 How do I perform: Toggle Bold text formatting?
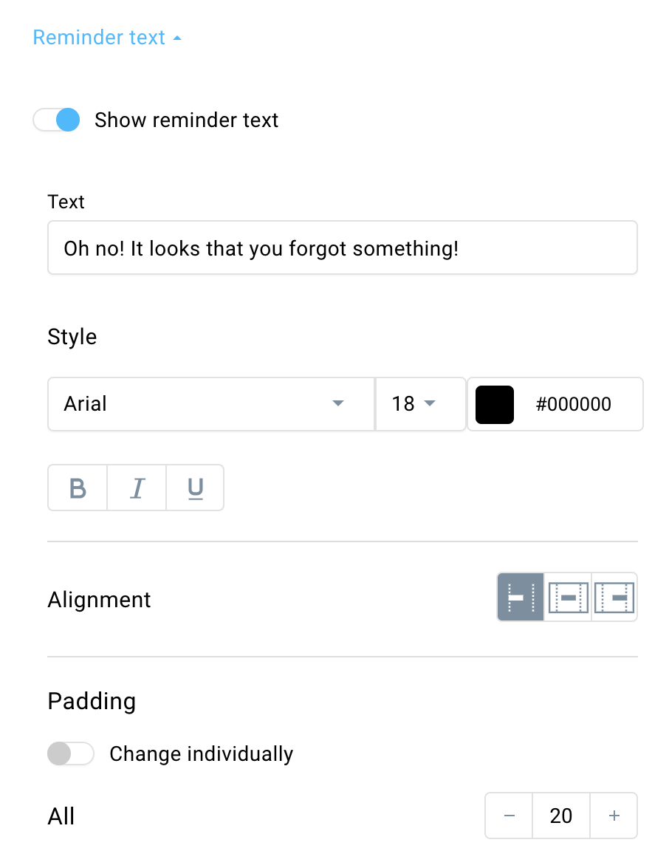(x=78, y=488)
